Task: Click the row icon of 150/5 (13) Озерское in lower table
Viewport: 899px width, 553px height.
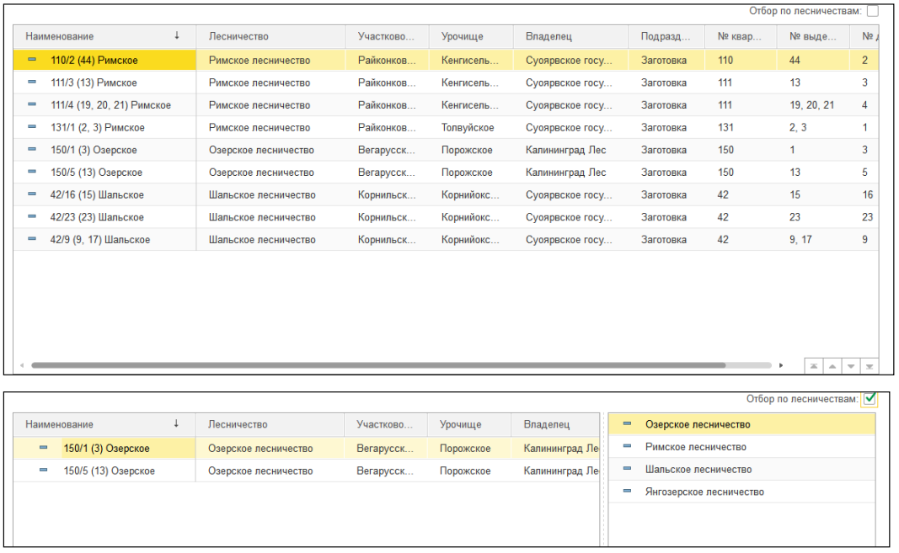Action: tap(43, 471)
